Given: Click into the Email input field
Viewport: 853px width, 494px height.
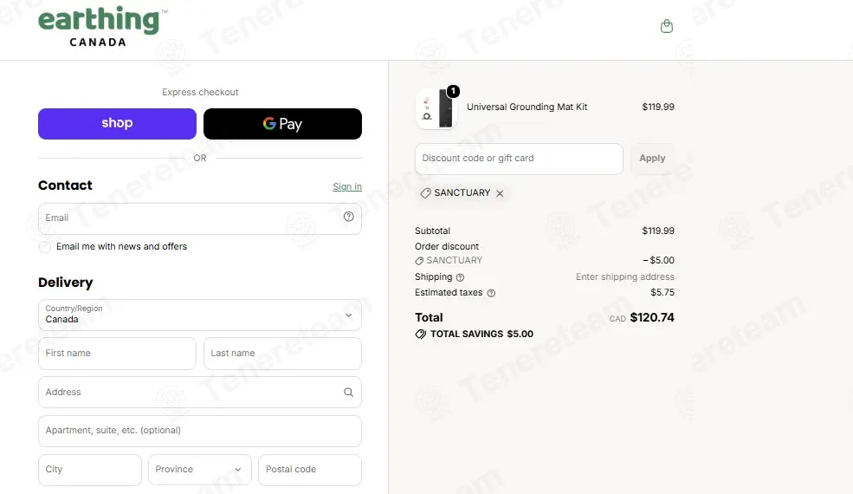Looking at the screenshot, I should (200, 218).
